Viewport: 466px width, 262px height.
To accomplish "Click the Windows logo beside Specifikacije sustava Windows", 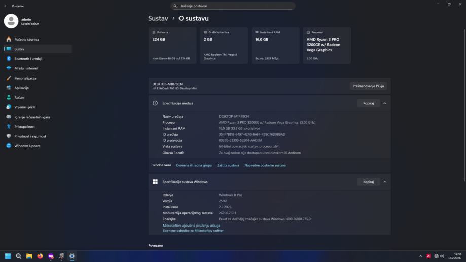I will pyautogui.click(x=155, y=182).
